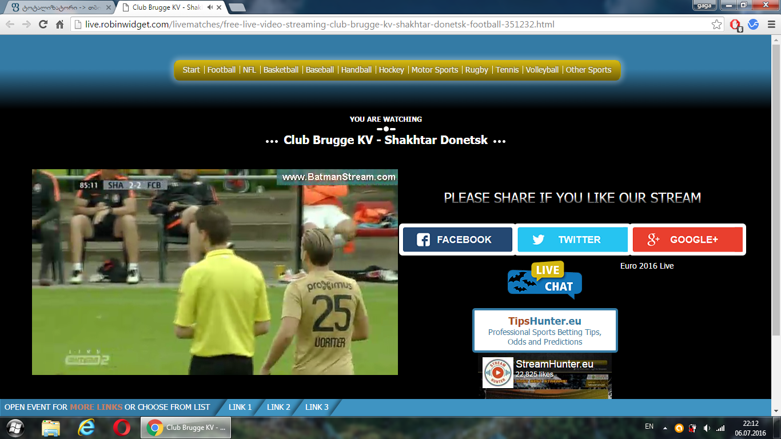The image size is (781, 439).
Task: Choose Volleyball from the sports menu
Action: [x=542, y=70]
